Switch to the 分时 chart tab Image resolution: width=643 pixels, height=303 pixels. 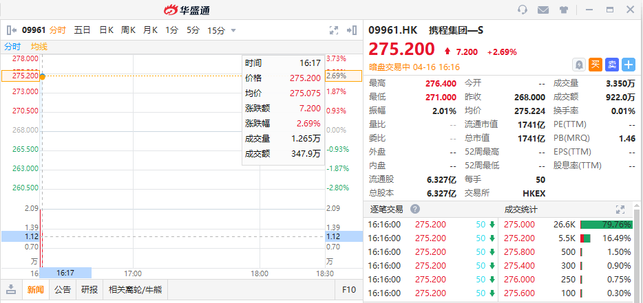click(57, 30)
